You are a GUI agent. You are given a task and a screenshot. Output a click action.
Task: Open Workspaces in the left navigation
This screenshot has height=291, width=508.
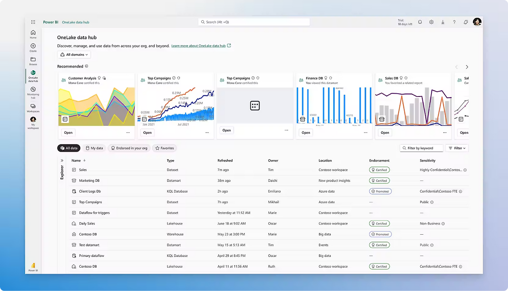click(33, 108)
